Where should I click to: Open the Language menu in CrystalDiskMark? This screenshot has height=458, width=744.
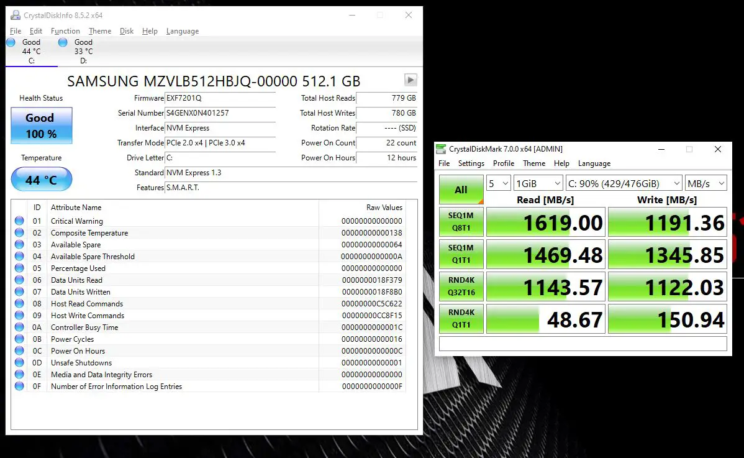(x=594, y=163)
